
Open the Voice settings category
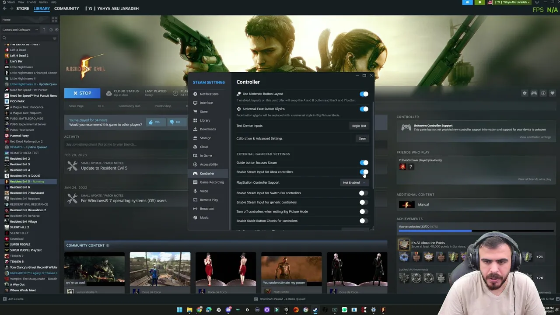(209, 191)
